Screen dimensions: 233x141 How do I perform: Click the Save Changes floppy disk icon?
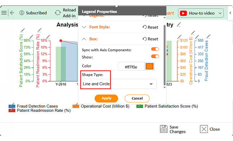[164, 129]
